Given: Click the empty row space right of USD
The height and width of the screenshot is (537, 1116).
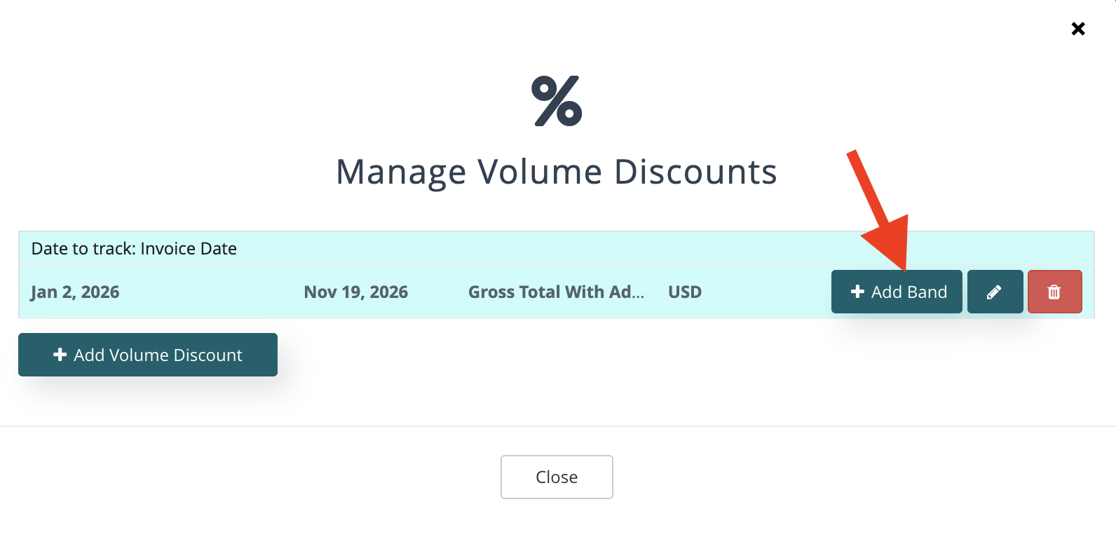Looking at the screenshot, I should pos(764,292).
